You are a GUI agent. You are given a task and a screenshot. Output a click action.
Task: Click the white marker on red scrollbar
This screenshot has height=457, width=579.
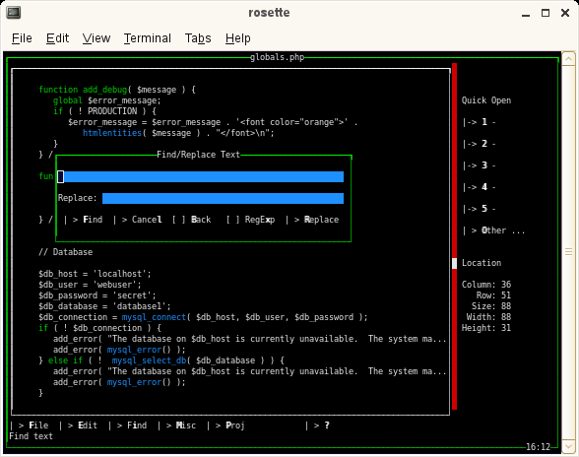[x=454, y=263]
